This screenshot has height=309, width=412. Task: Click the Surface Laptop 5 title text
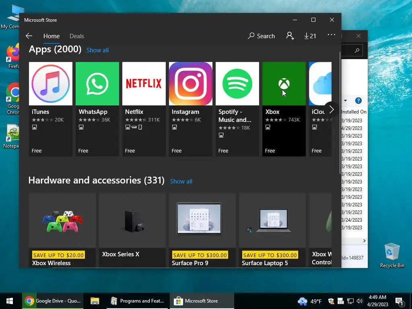click(265, 263)
